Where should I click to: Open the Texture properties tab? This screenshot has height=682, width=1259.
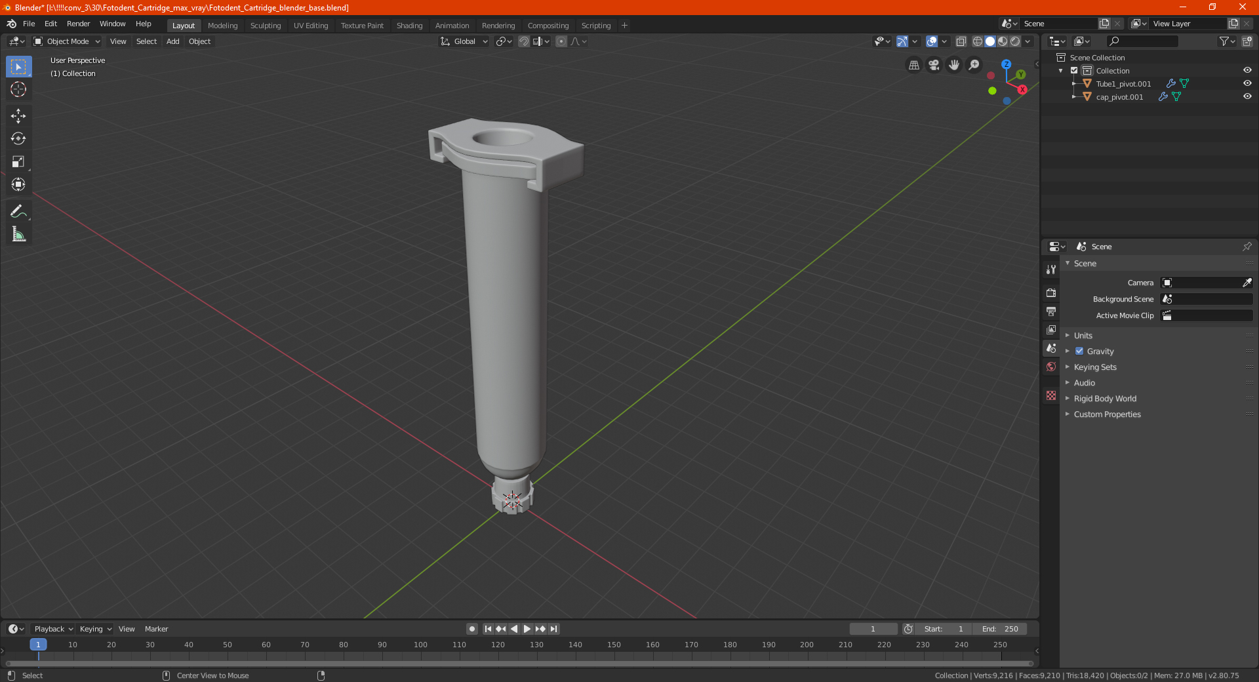[1051, 395]
